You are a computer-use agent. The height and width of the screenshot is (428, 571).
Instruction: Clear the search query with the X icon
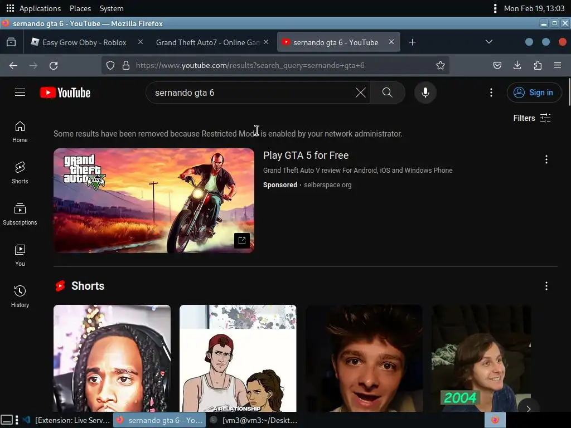tap(361, 93)
